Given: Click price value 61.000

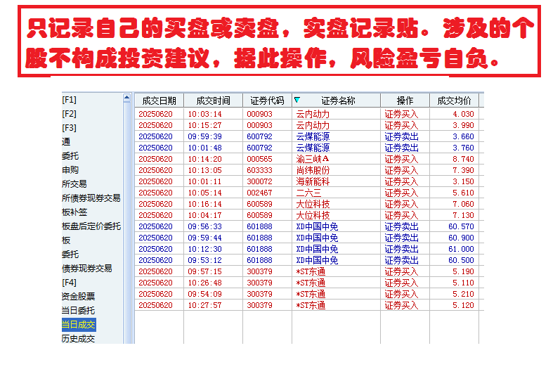Looking at the screenshot, I should click(461, 249).
